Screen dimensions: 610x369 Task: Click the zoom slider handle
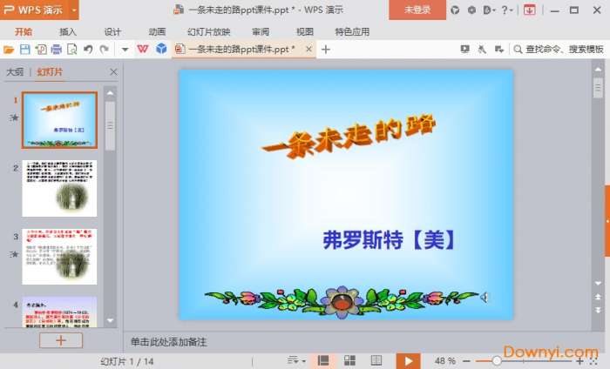point(497,361)
